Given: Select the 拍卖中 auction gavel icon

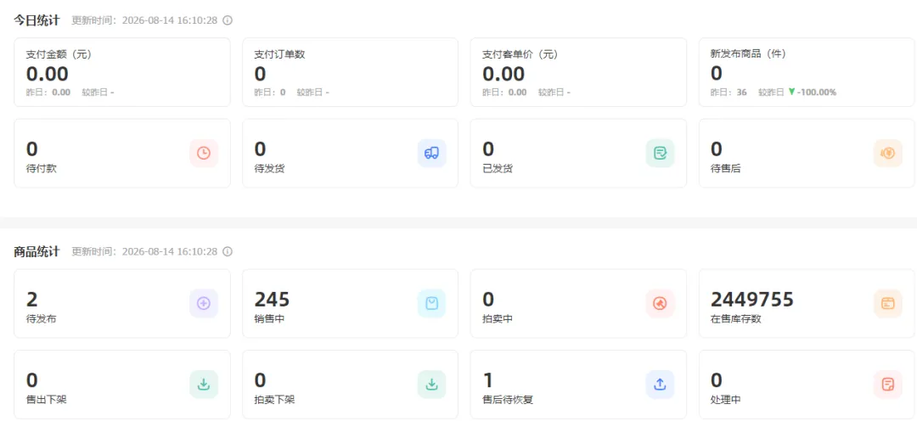Looking at the screenshot, I should pos(661,304).
